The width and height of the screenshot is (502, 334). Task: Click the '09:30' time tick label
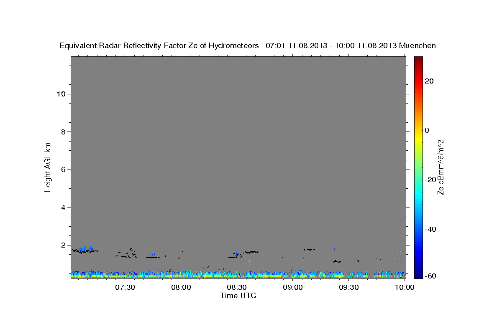pos(348,288)
